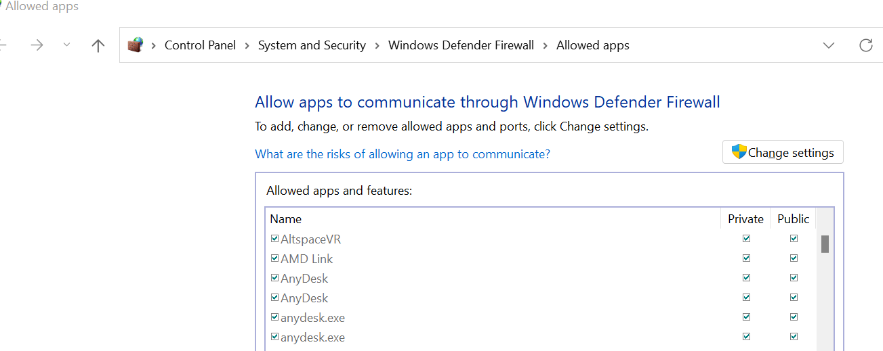
Task: Expand the chevron before Control Panel breadcrumb
Action: (x=154, y=45)
